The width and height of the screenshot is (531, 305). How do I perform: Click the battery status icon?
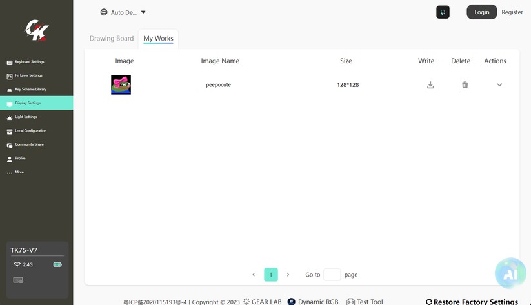57,264
